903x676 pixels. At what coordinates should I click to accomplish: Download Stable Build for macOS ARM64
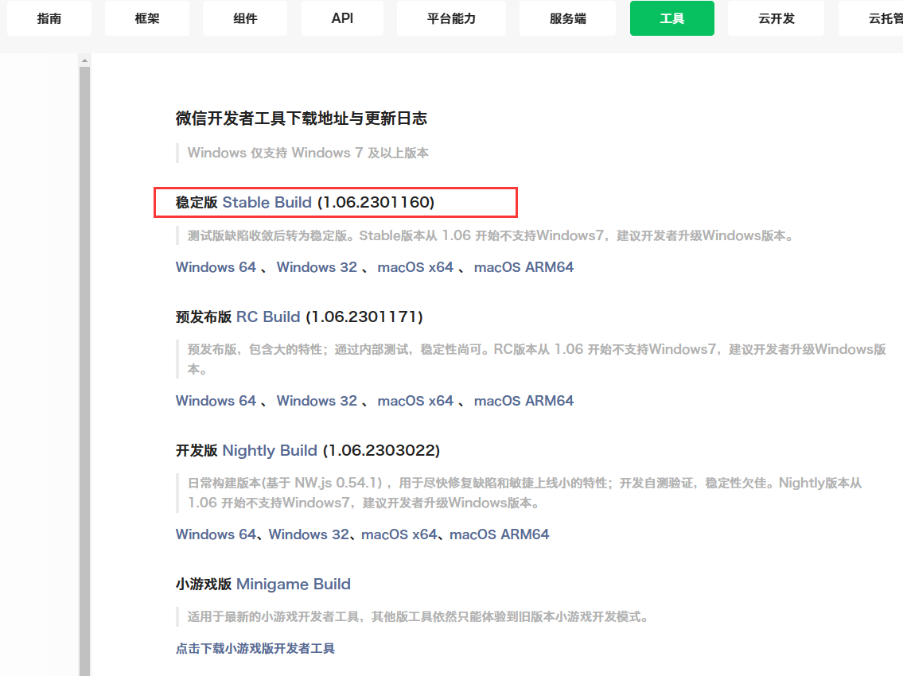[x=524, y=267]
